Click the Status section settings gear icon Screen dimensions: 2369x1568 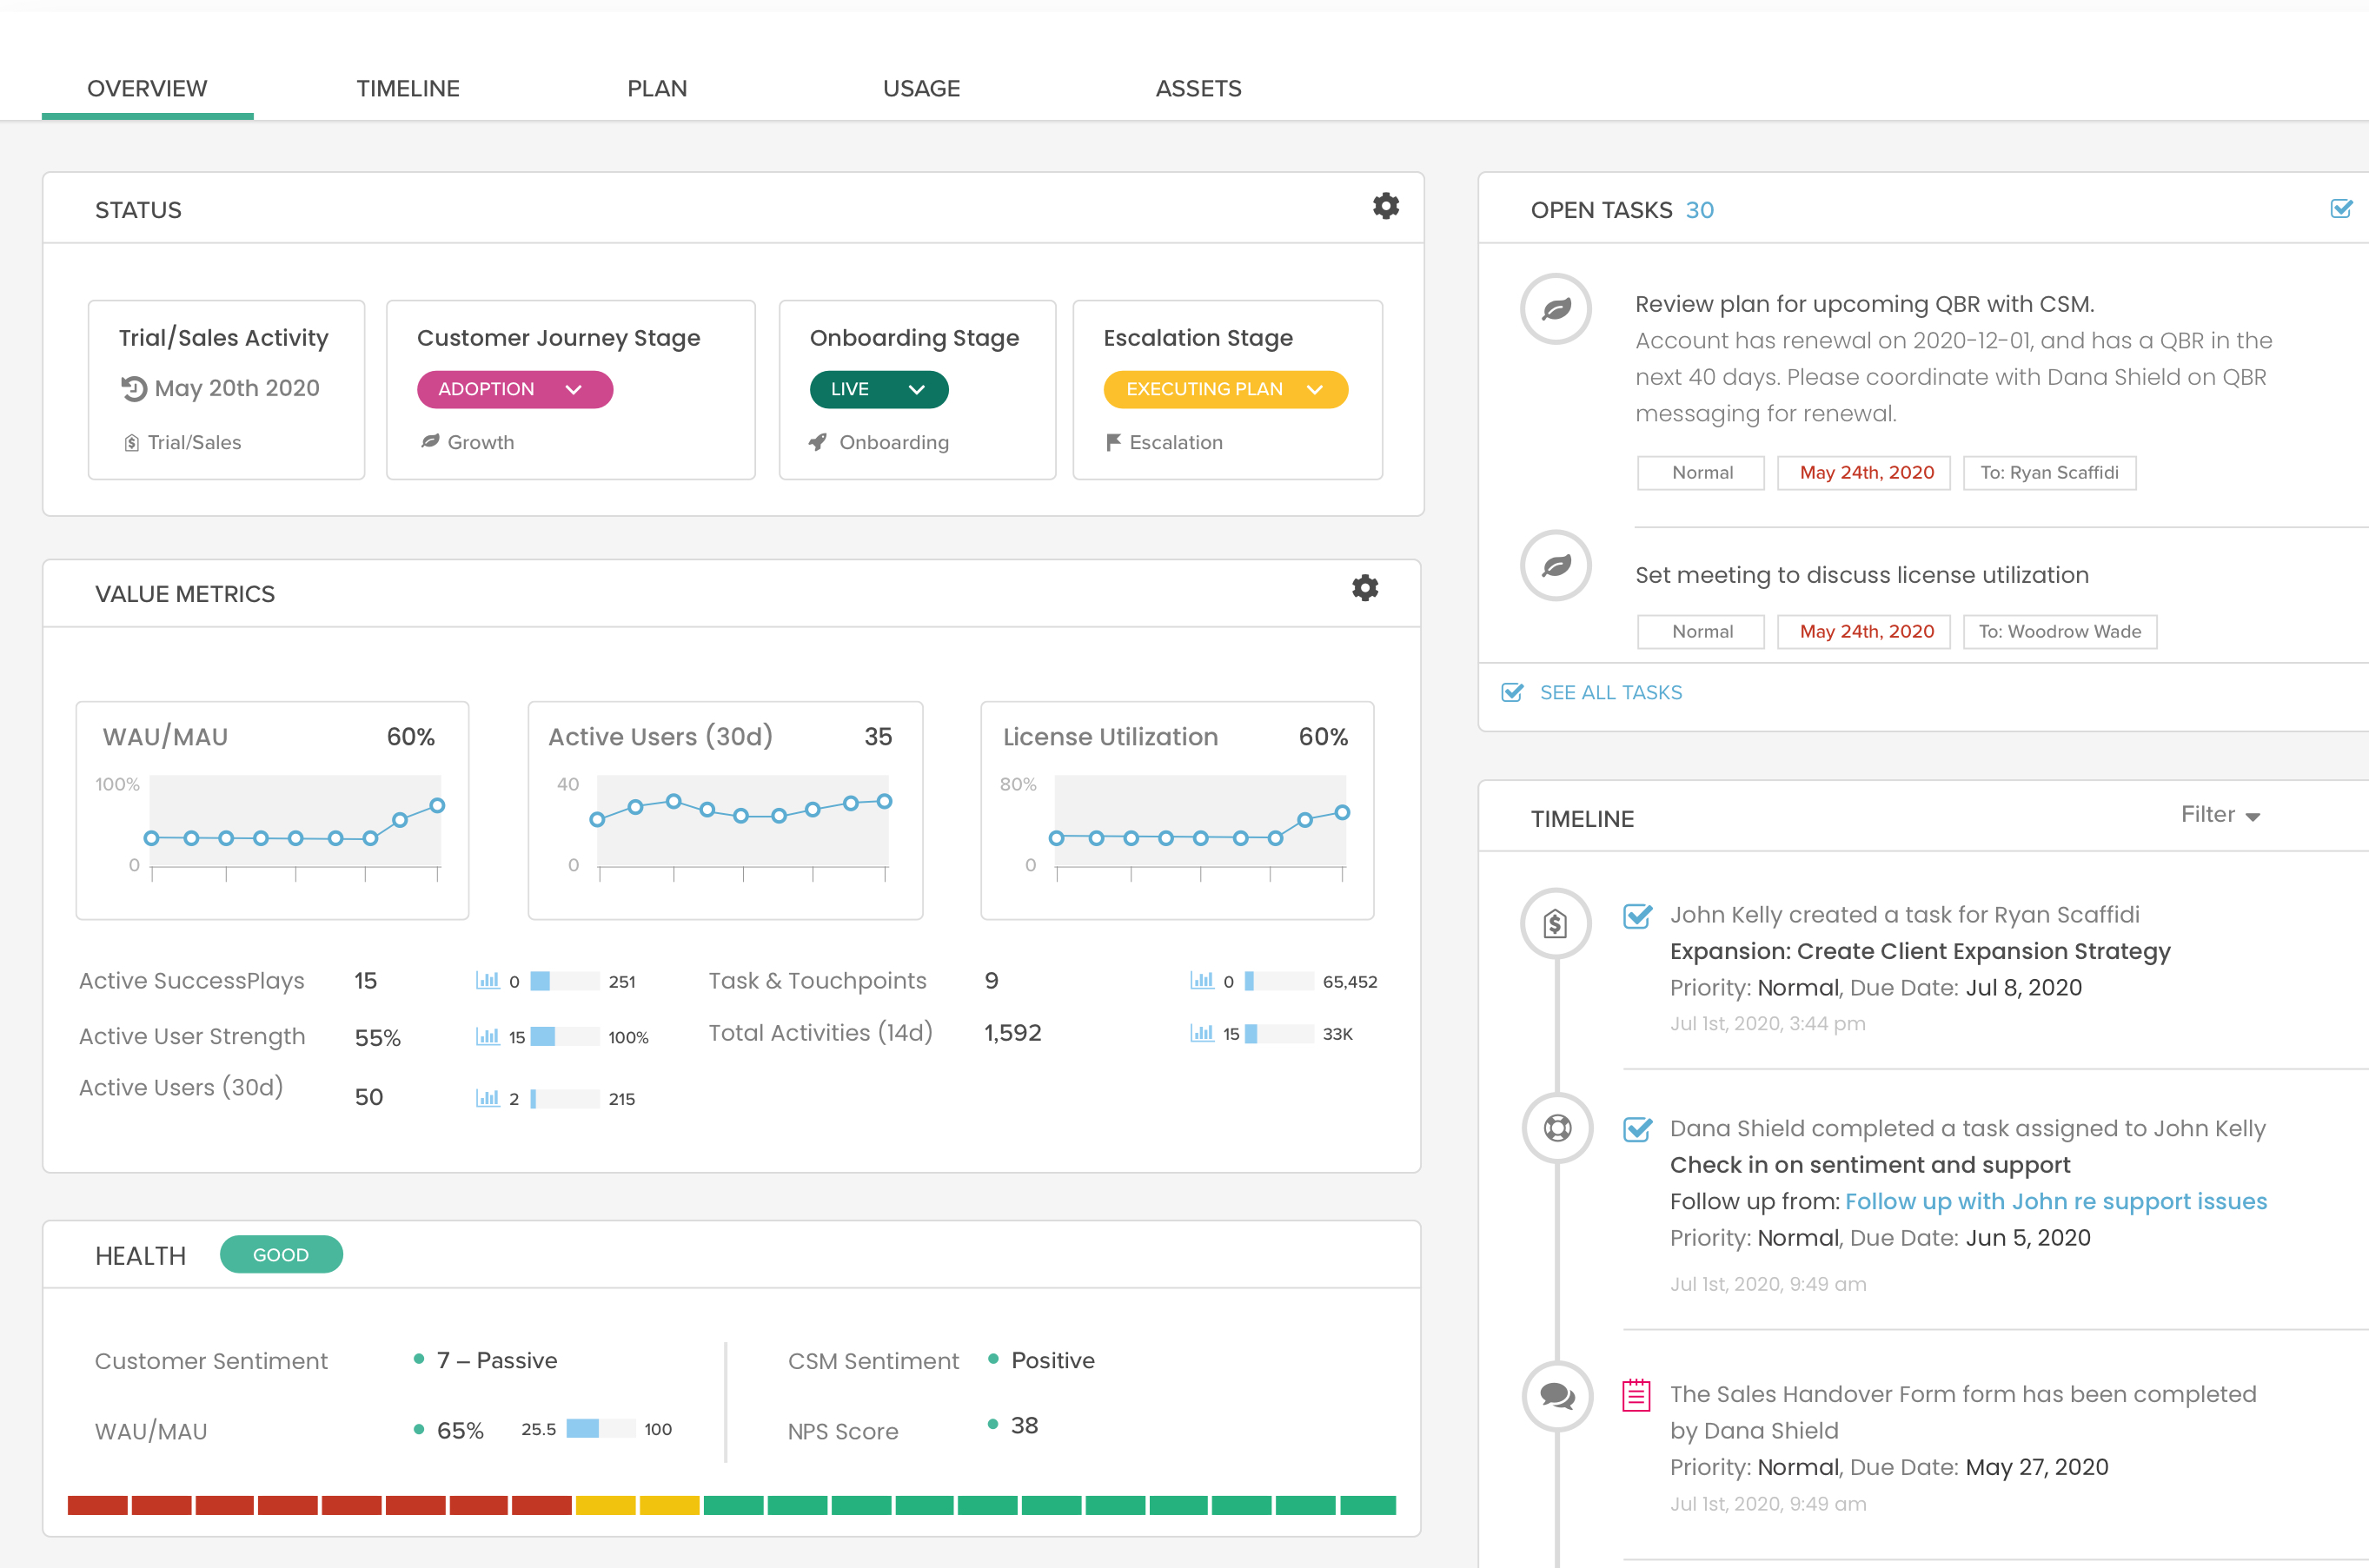(x=1385, y=207)
